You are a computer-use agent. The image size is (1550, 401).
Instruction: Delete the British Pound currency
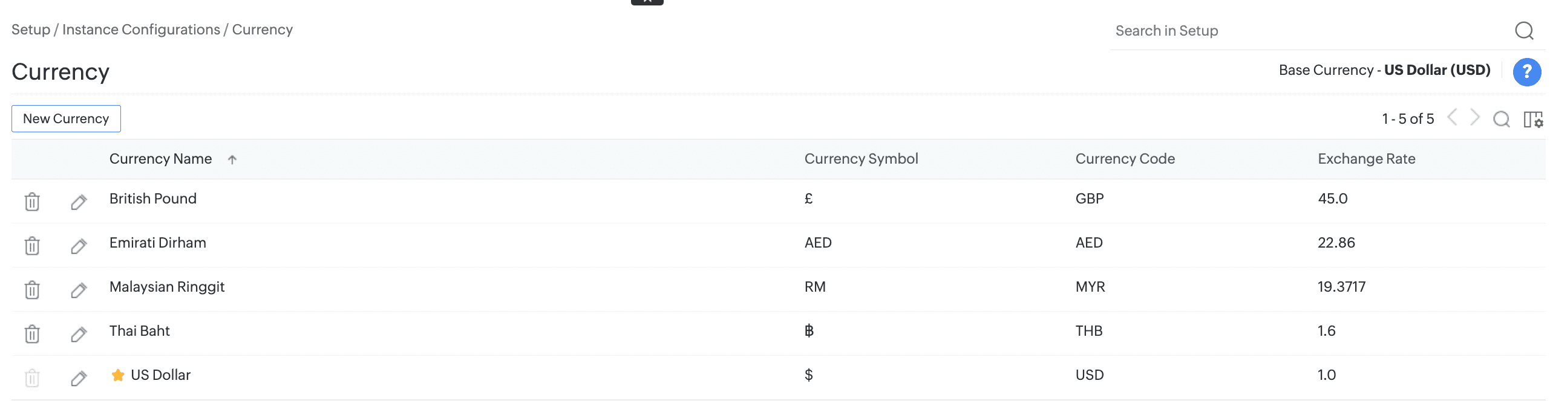click(x=32, y=202)
